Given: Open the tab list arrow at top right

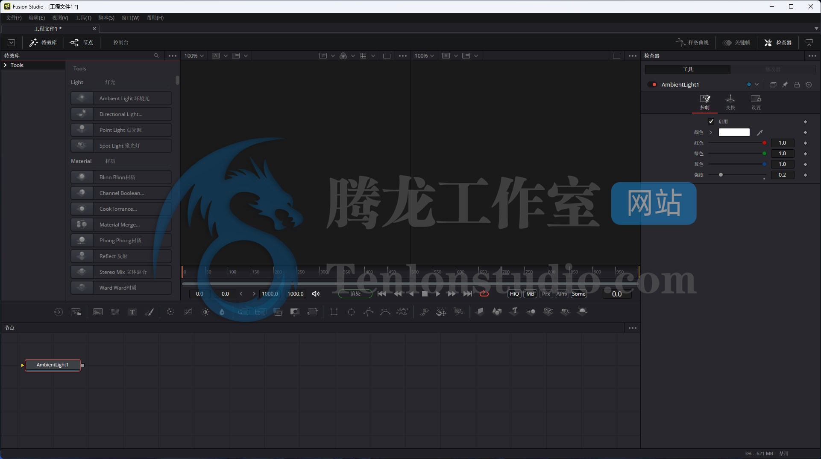Looking at the screenshot, I should (x=816, y=29).
